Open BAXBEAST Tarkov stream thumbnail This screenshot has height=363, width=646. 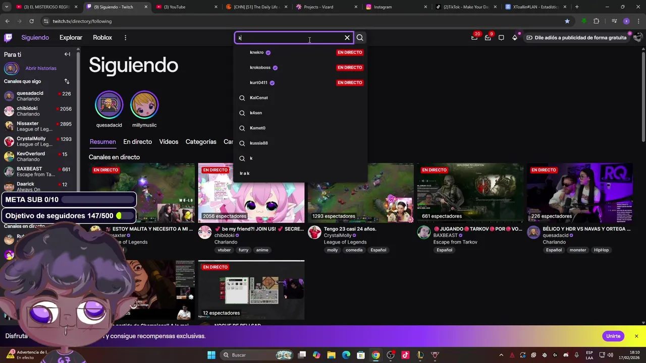click(x=470, y=193)
